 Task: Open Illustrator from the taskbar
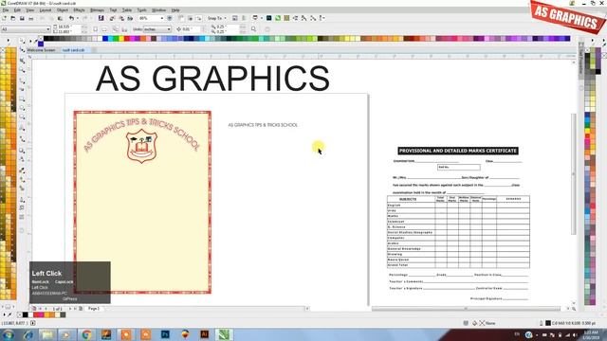pyautogui.click(x=205, y=334)
